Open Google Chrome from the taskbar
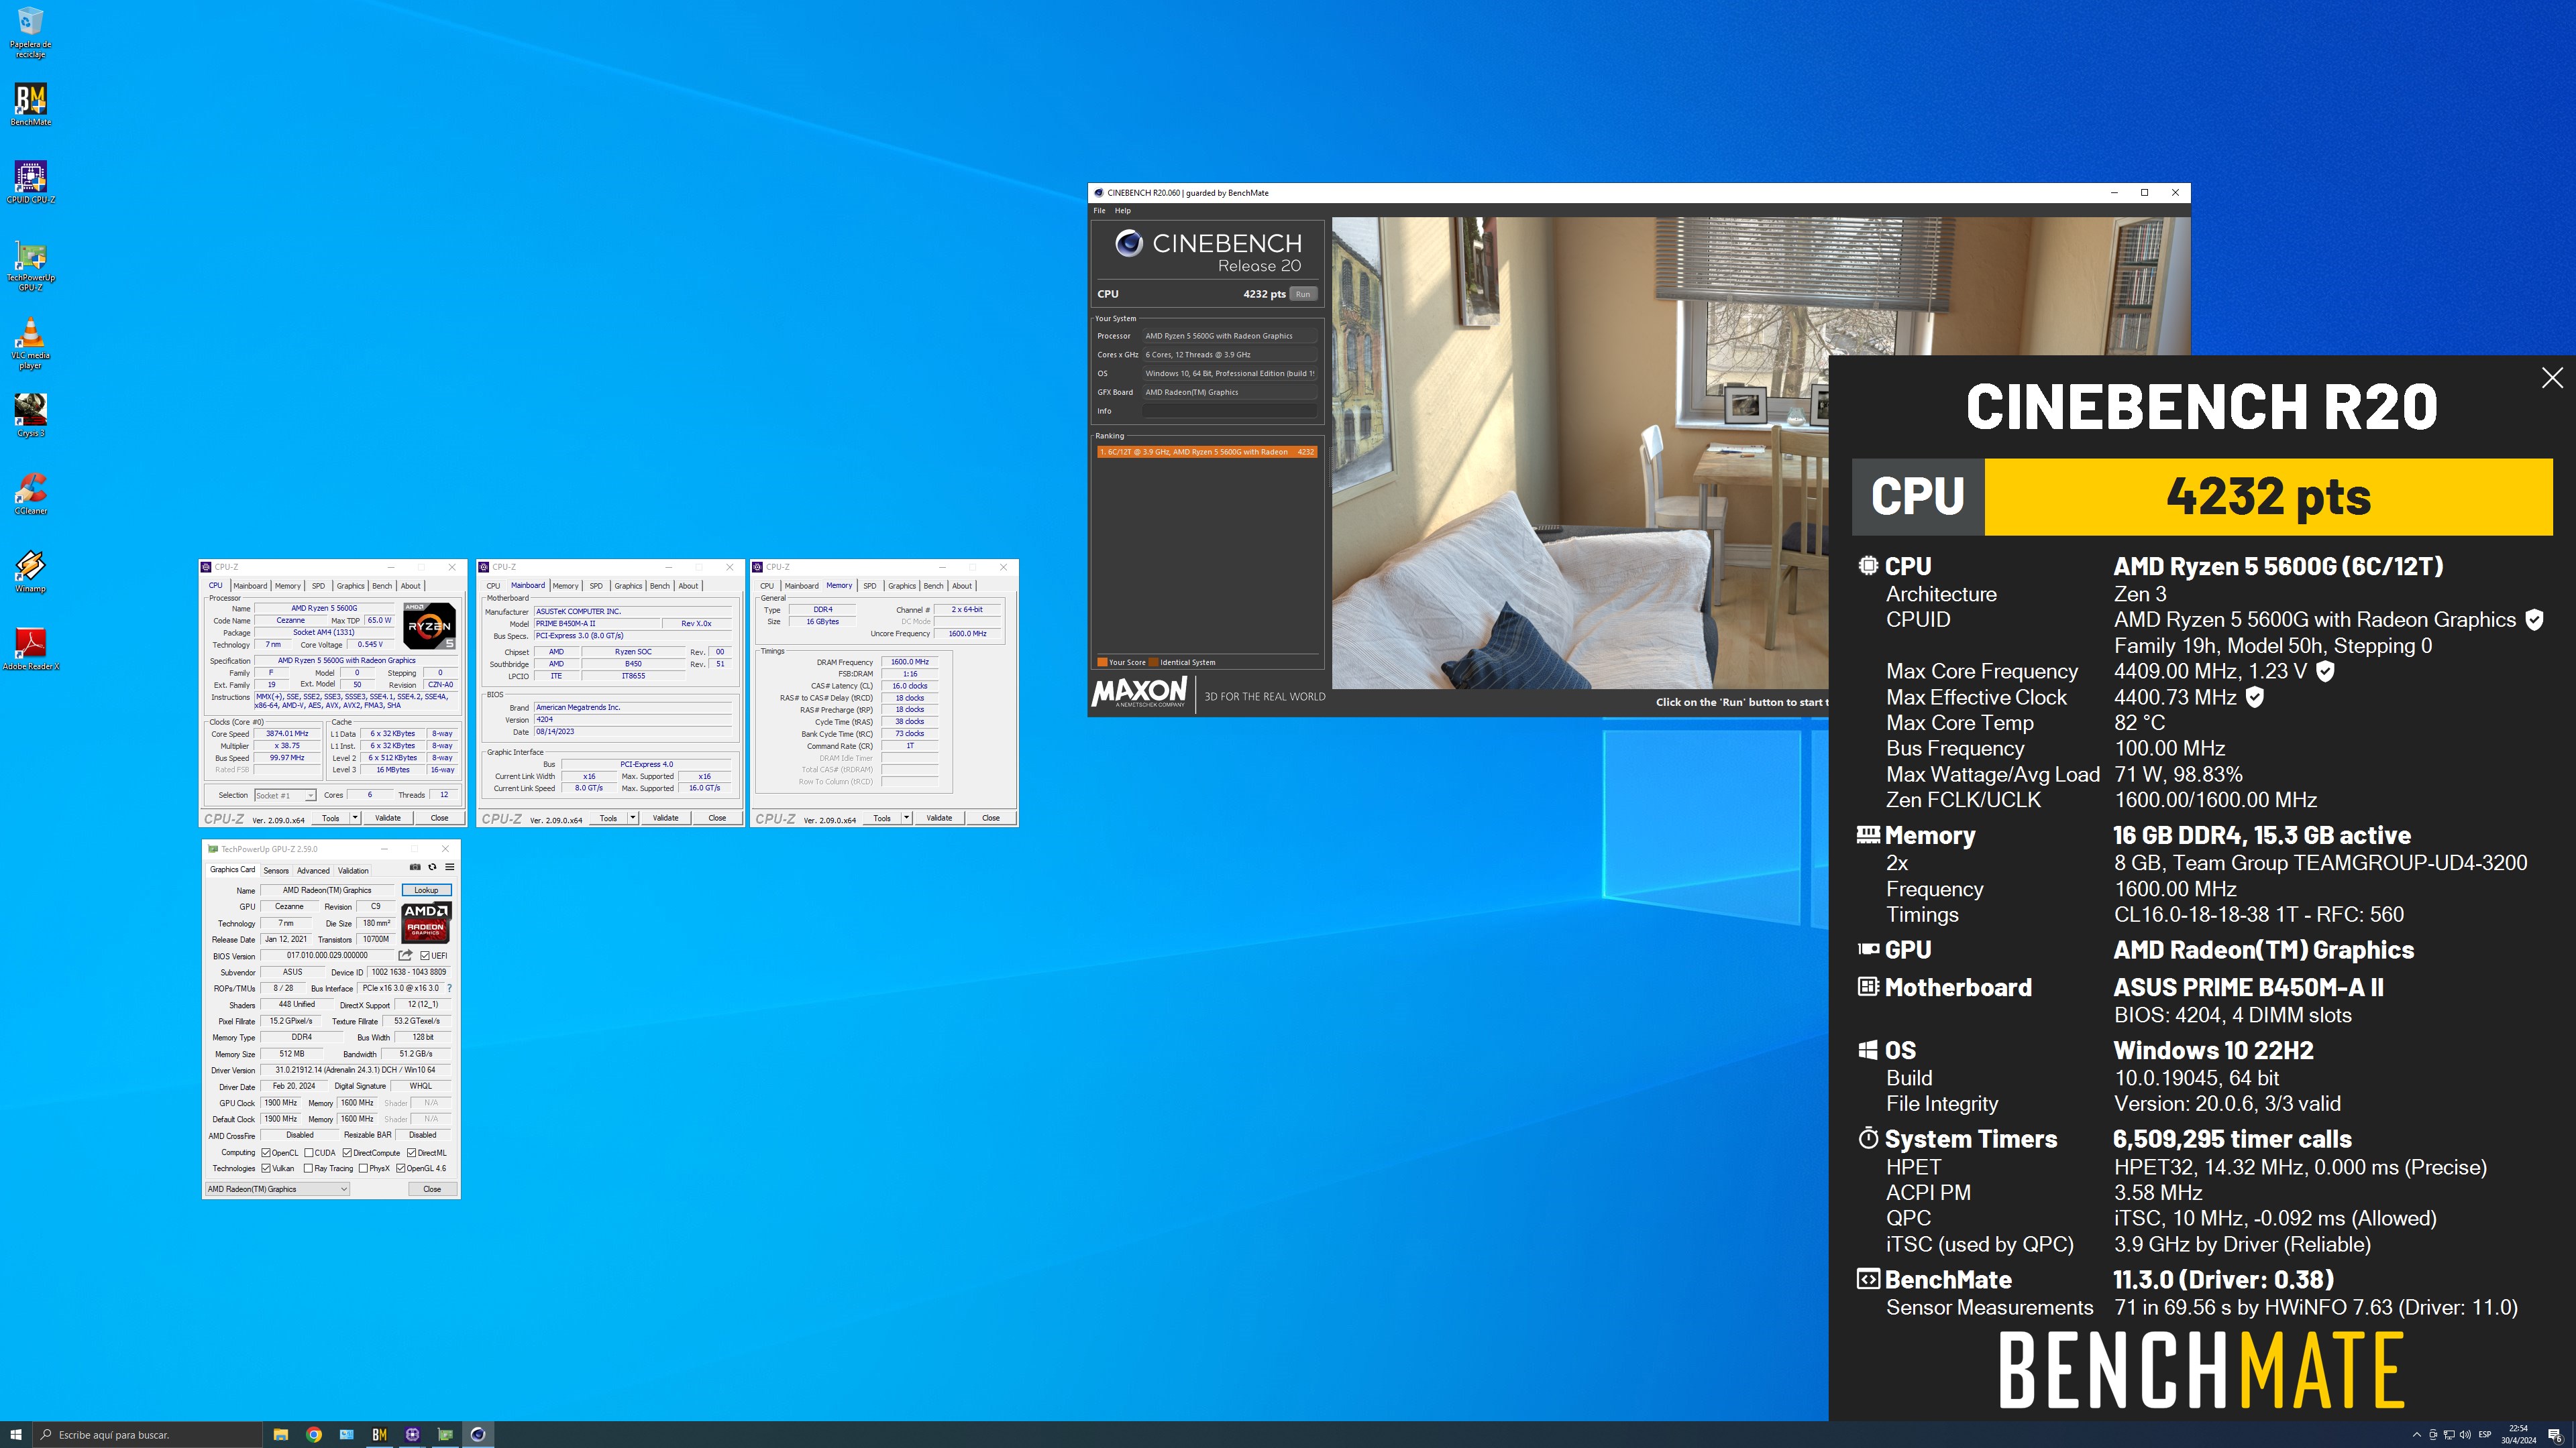This screenshot has width=2576, height=1448. point(314,1435)
